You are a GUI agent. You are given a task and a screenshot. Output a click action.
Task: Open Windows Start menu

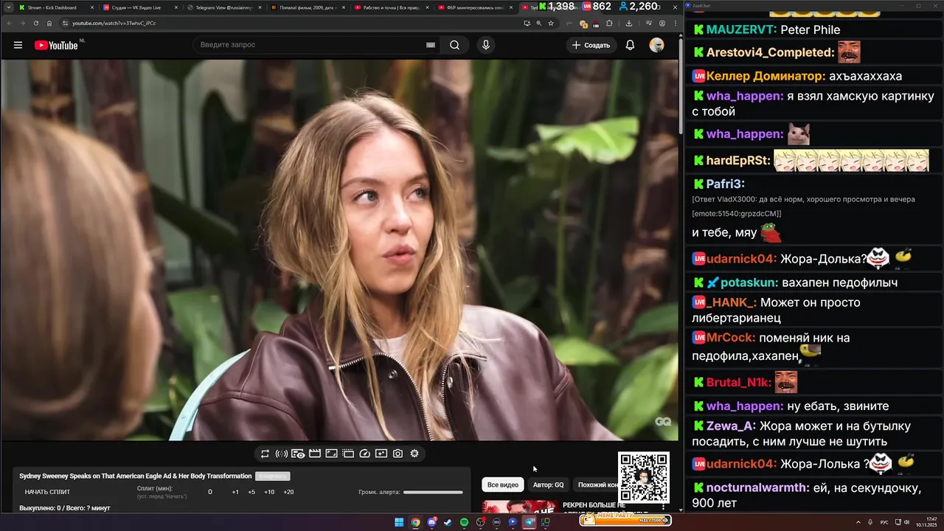click(x=399, y=522)
